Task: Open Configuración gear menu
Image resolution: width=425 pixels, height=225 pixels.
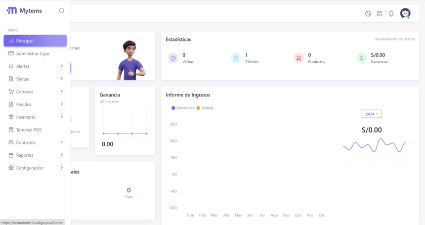Action: (30, 168)
